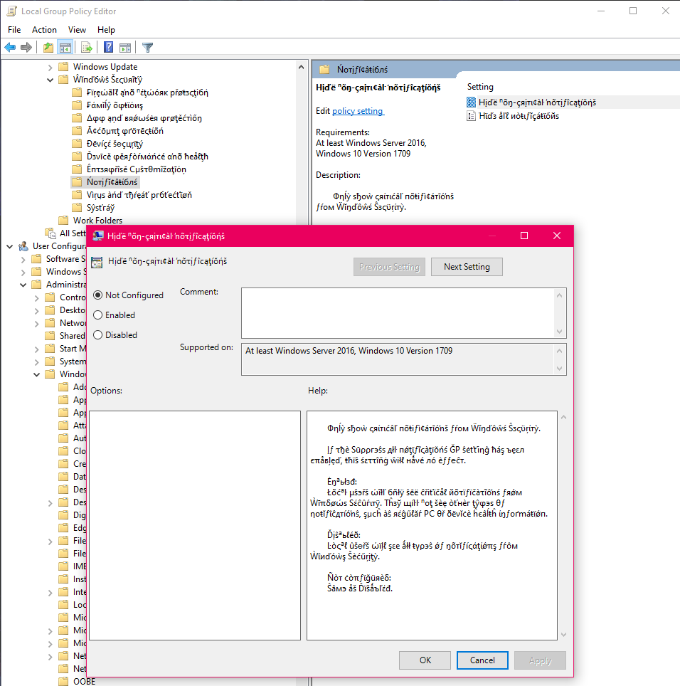Click the Up one level folder icon

48,47
